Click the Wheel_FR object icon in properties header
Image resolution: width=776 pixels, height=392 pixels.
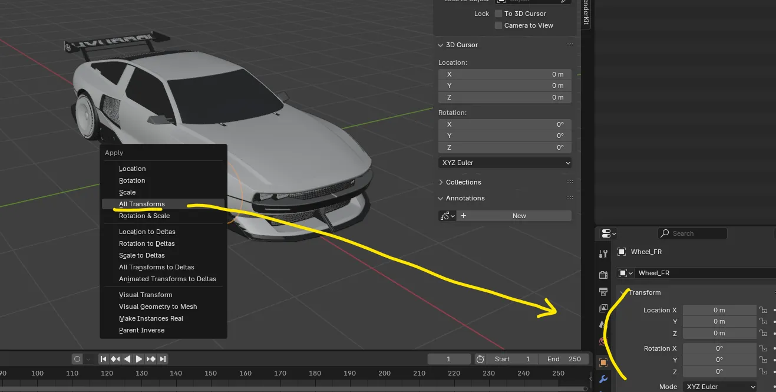click(622, 252)
